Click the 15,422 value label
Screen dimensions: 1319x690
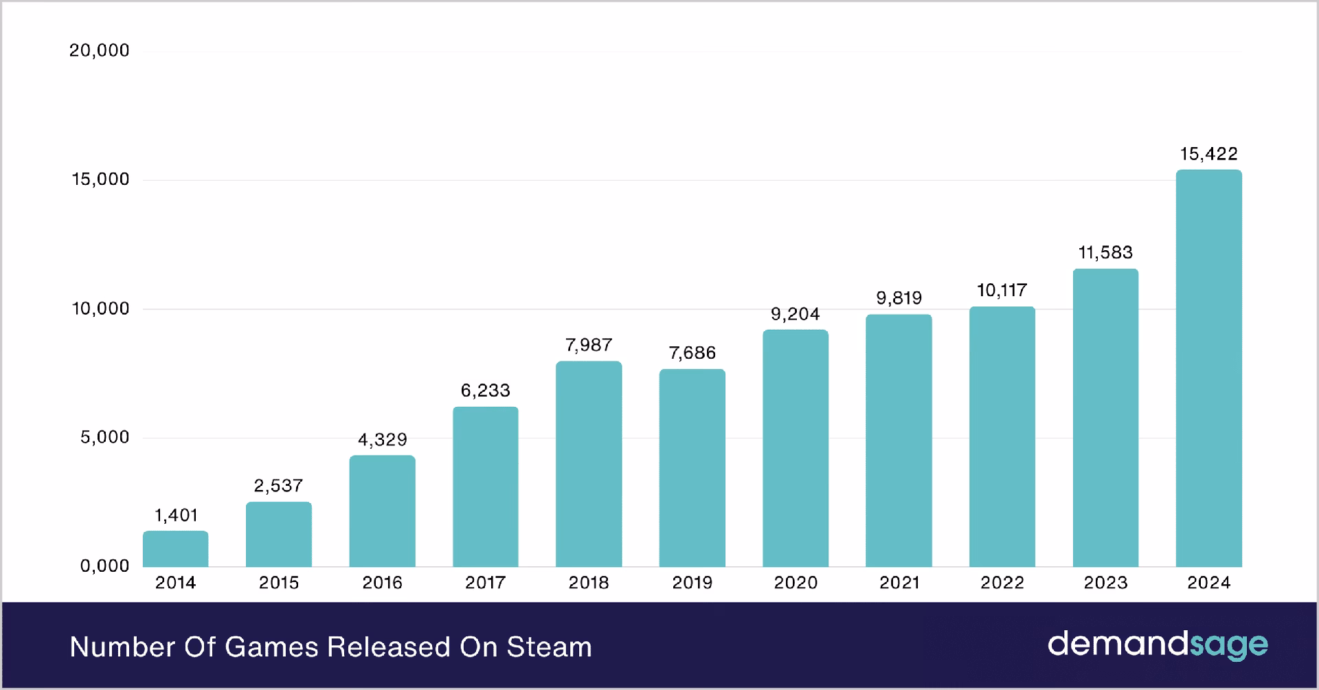(1209, 154)
